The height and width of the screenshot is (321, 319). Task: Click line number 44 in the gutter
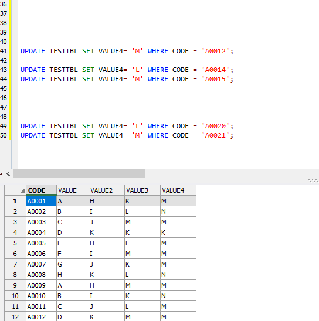pos(4,79)
